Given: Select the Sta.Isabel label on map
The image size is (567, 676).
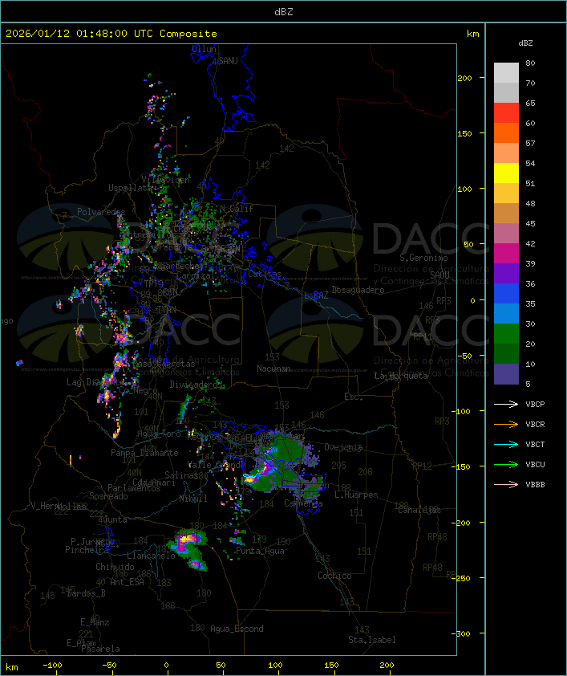Looking at the screenshot, I should (x=371, y=640).
